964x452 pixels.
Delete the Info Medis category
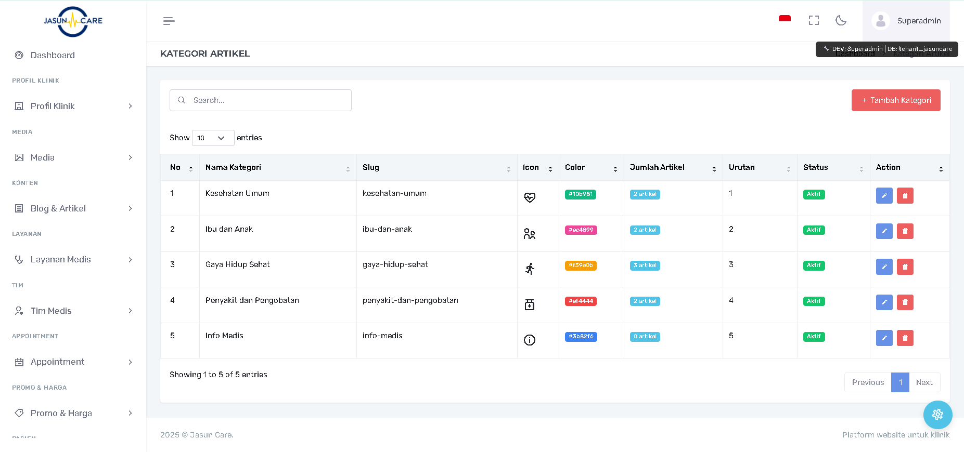point(905,338)
